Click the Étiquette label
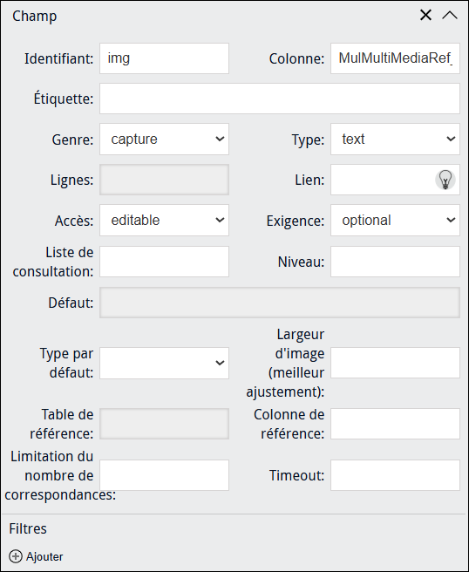 [64, 99]
